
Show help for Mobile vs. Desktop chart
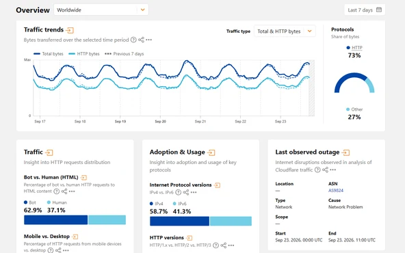pos(51,250)
